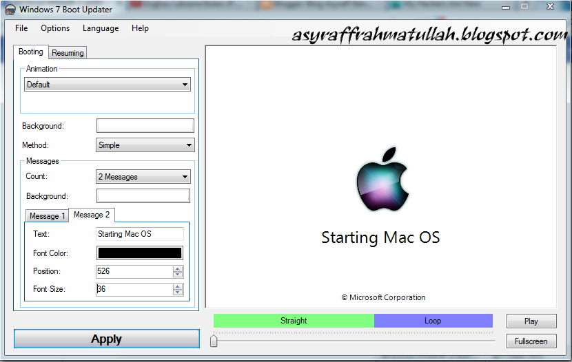The image size is (572, 362).
Task: Pick the Messages Background color swatch
Action: click(x=143, y=196)
